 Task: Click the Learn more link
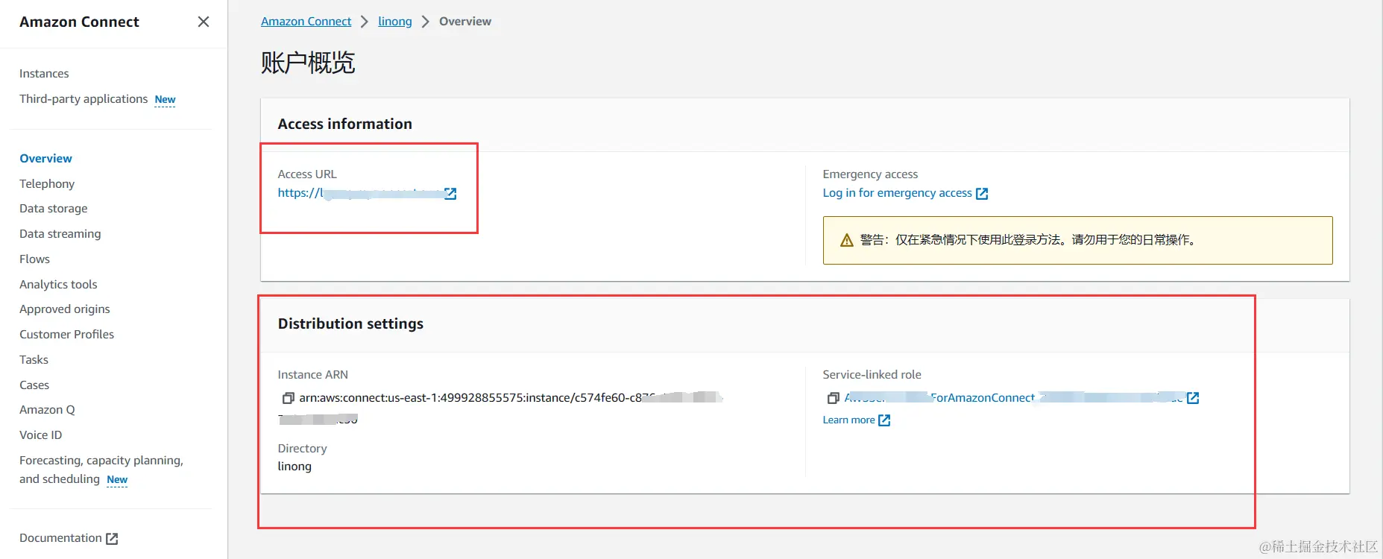(848, 420)
